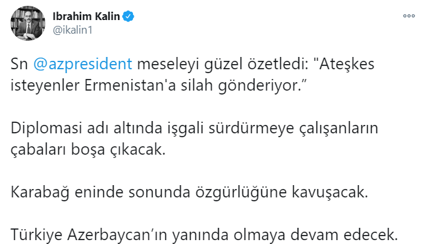Open the three-dot more options menu
The image size is (423, 244).
(x=409, y=16)
